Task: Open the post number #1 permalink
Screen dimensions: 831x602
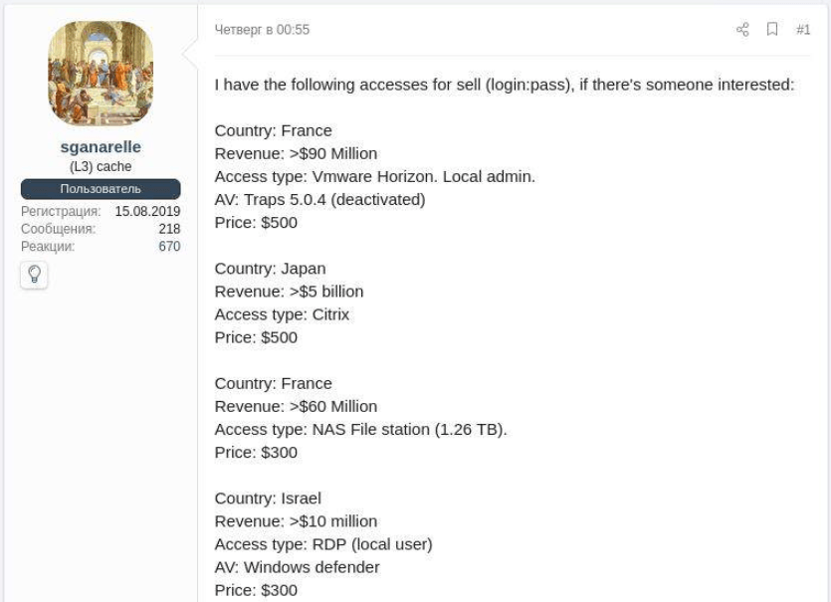Action: pyautogui.click(x=803, y=30)
